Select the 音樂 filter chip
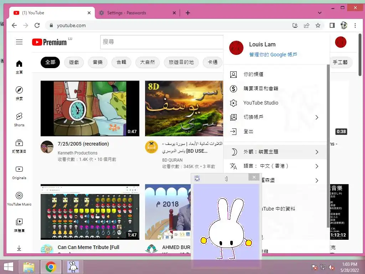The width and height of the screenshot is (365, 274). [98, 62]
